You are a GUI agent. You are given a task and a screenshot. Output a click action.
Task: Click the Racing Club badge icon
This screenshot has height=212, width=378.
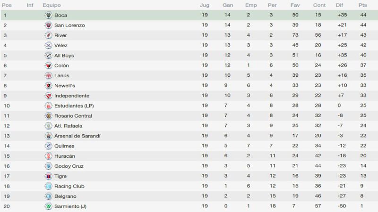point(49,186)
